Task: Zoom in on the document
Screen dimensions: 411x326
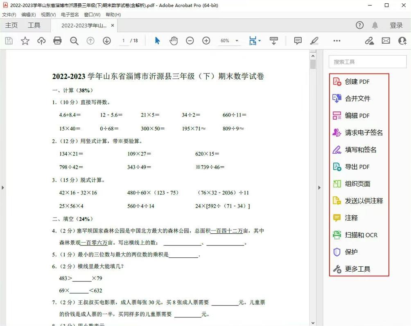Action: point(206,40)
